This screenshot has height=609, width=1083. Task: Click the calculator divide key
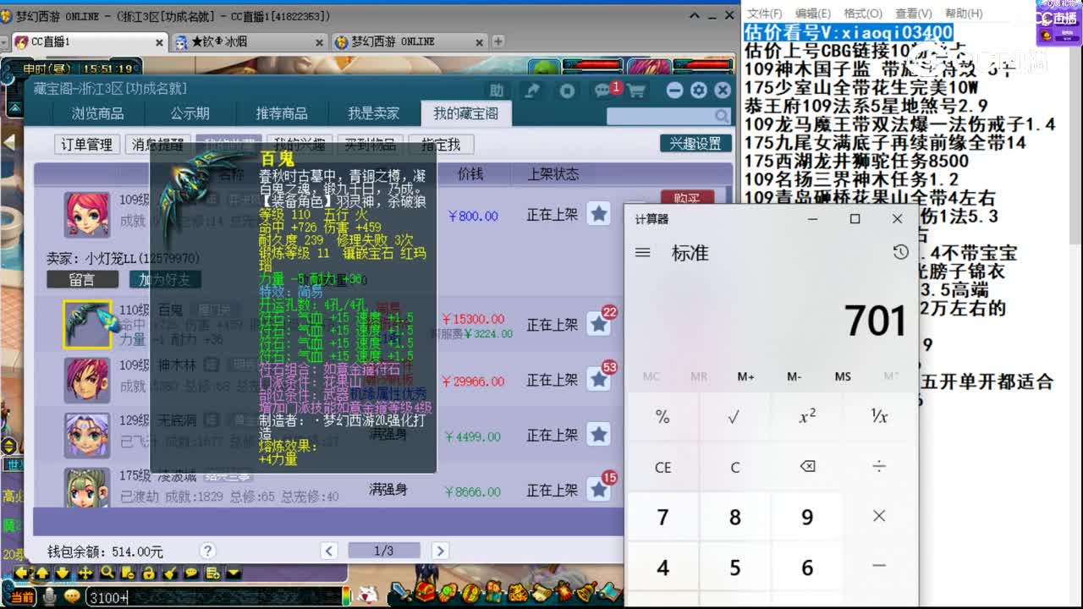pyautogui.click(x=879, y=467)
